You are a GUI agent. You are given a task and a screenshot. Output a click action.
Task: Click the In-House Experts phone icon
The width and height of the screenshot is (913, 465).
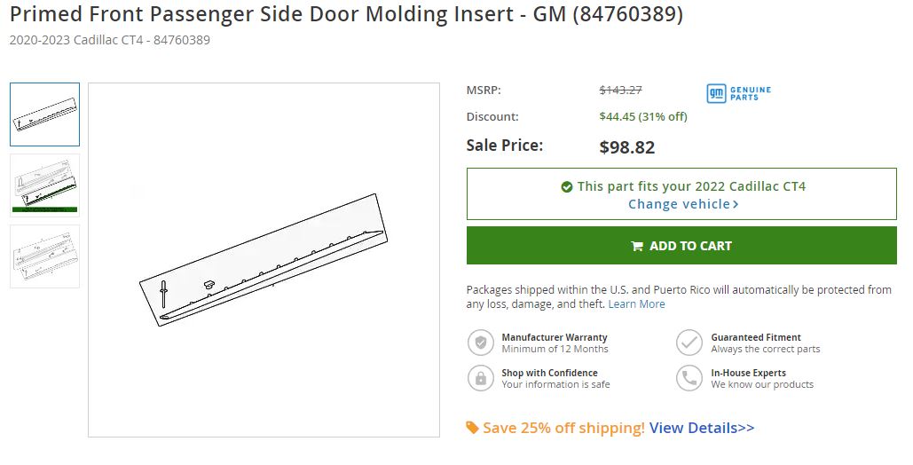click(x=689, y=378)
